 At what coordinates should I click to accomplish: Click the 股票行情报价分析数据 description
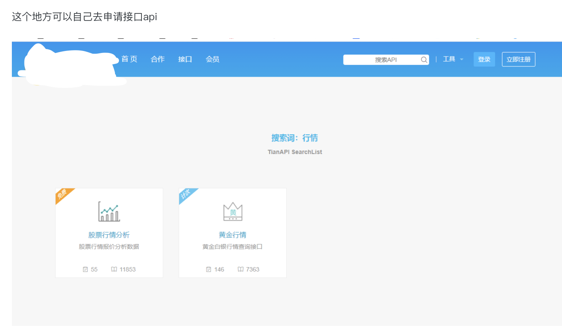point(109,247)
